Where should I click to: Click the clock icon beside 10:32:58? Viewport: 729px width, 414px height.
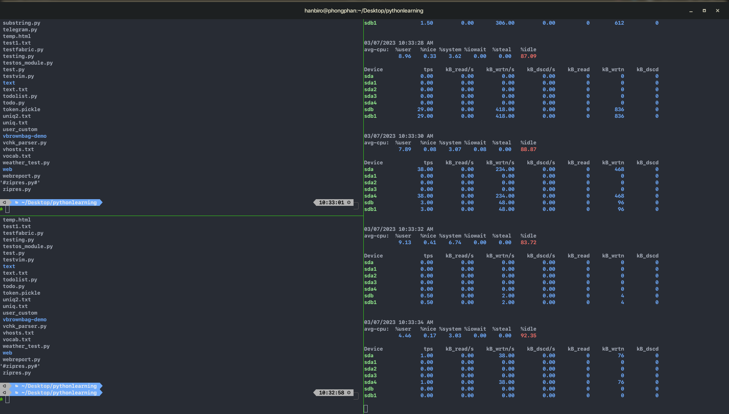click(x=349, y=392)
